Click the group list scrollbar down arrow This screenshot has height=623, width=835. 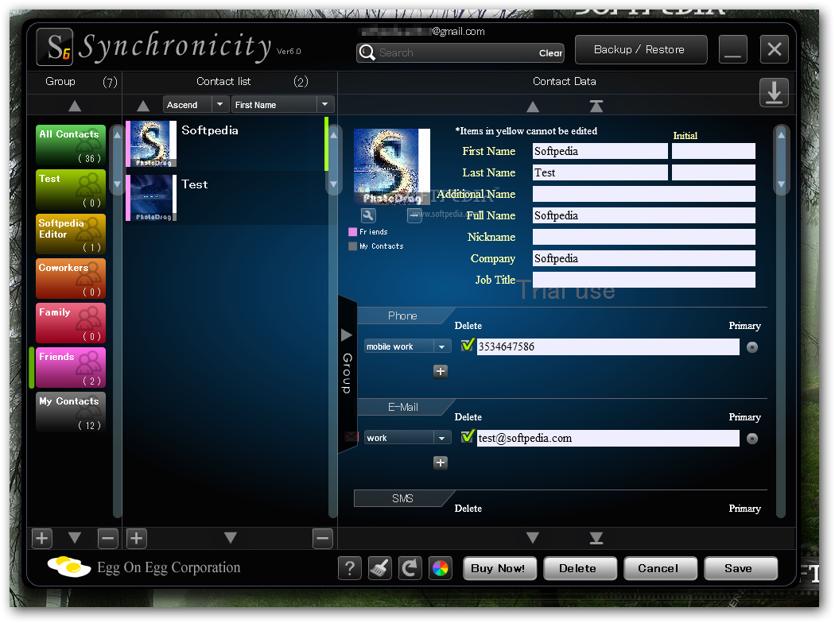[117, 184]
